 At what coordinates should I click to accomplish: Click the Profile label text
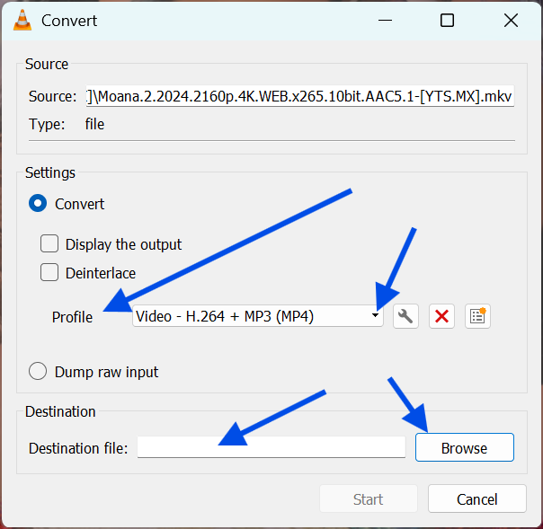(x=72, y=317)
